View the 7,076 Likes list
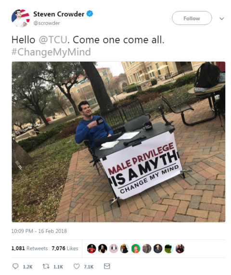Screen dimensions: 231x275 [65, 248]
